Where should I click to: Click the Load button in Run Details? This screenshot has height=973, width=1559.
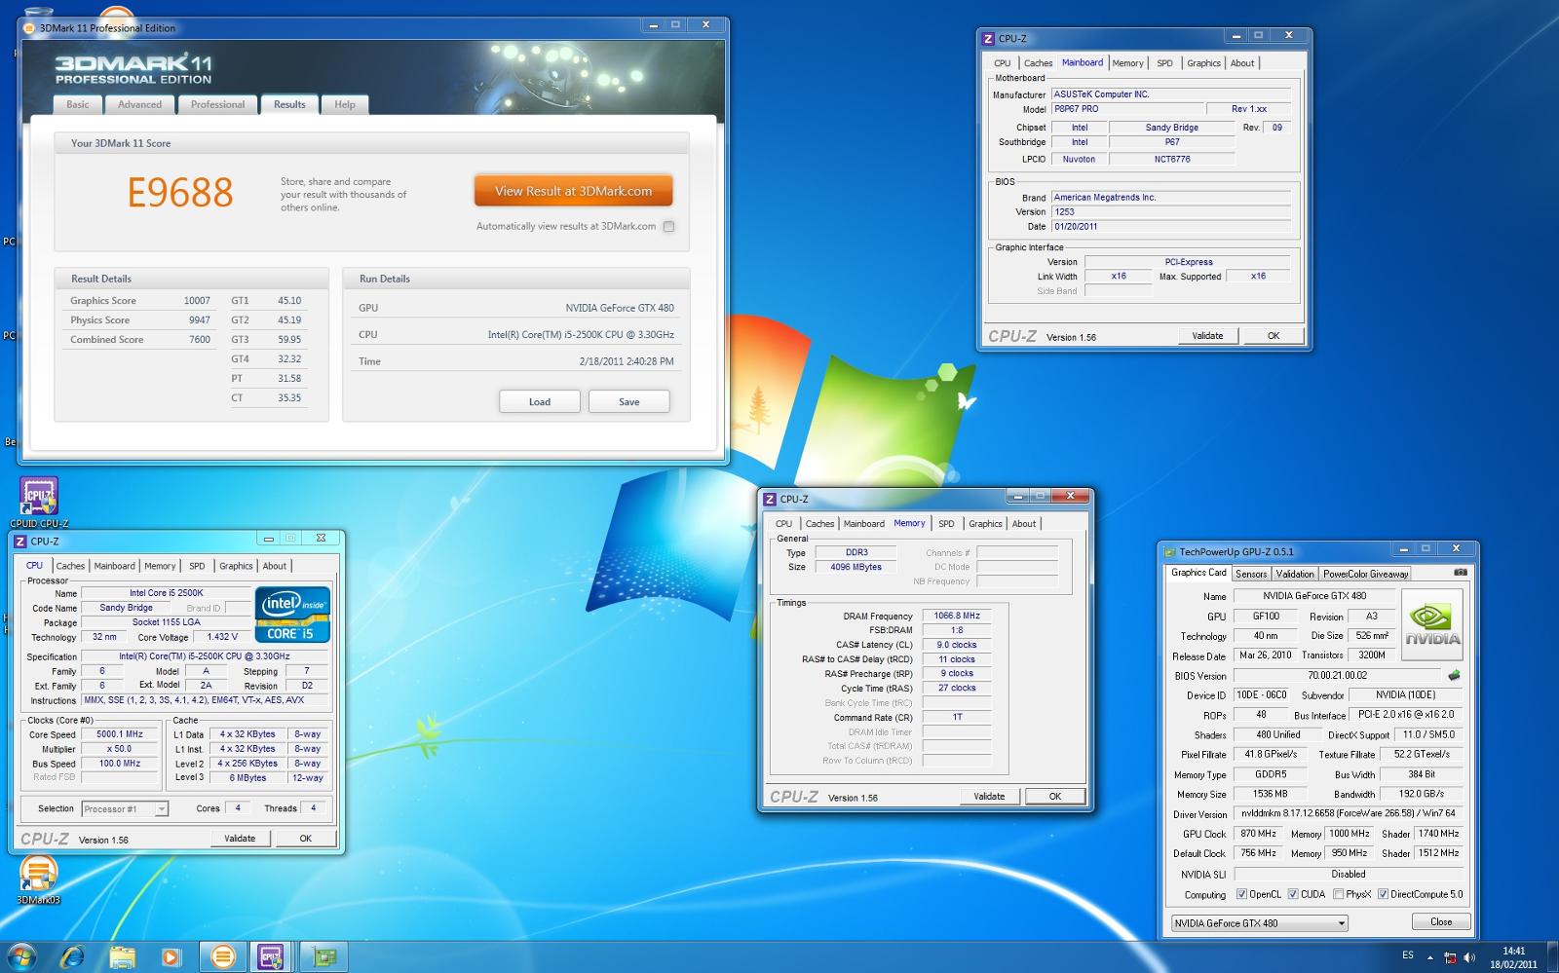click(540, 401)
